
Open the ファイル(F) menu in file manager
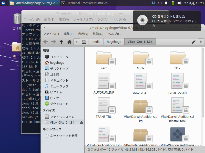[x=51, y=34]
